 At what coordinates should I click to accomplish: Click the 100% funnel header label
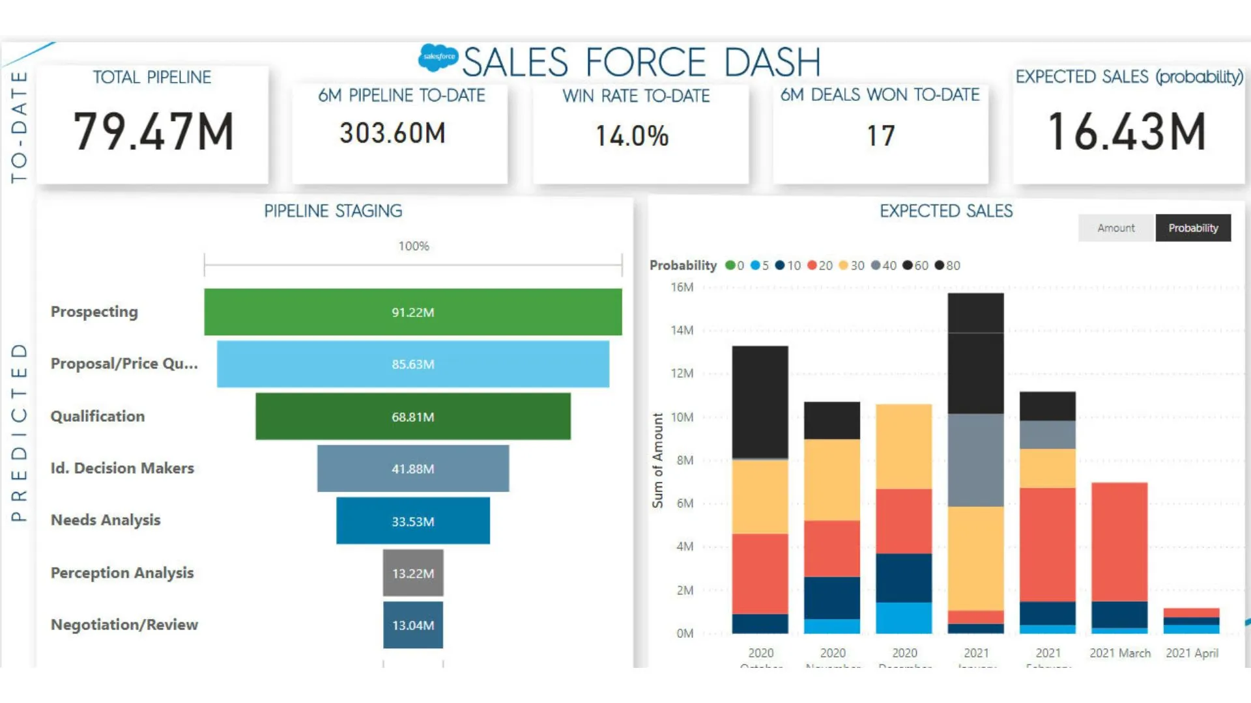(414, 246)
